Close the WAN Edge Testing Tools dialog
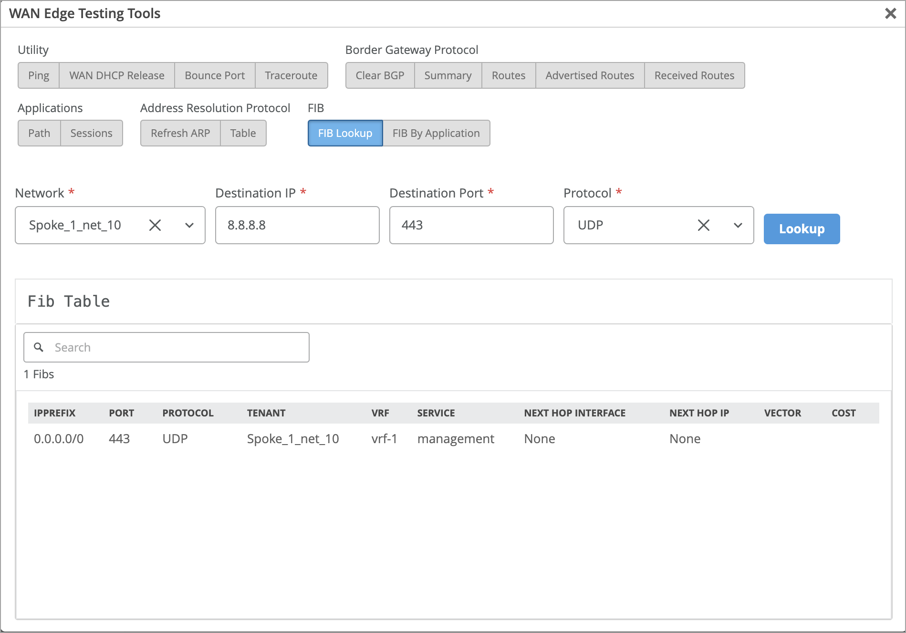This screenshot has height=633, width=906. pos(891,13)
